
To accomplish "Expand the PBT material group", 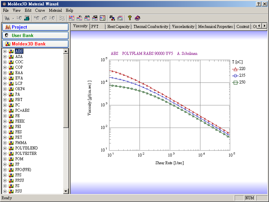I will click(x=5, y=100).
